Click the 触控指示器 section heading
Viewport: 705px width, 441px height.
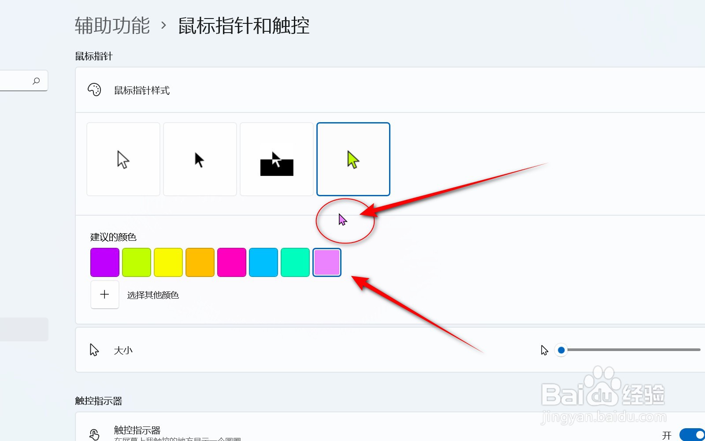[99, 401]
